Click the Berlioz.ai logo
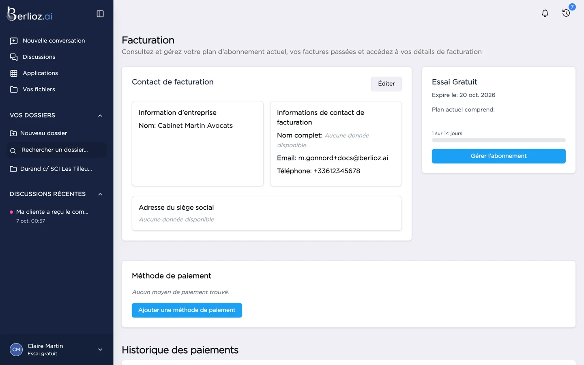 (x=30, y=14)
